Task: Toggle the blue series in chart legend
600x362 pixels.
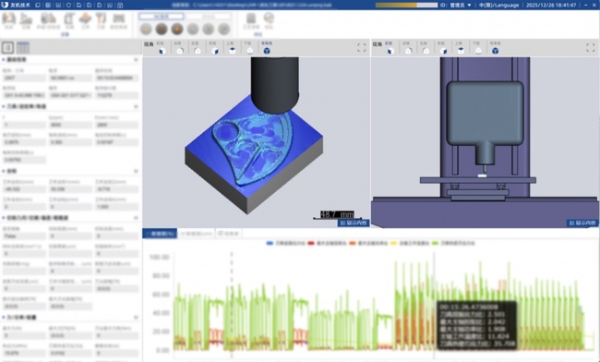Action: click(285, 244)
